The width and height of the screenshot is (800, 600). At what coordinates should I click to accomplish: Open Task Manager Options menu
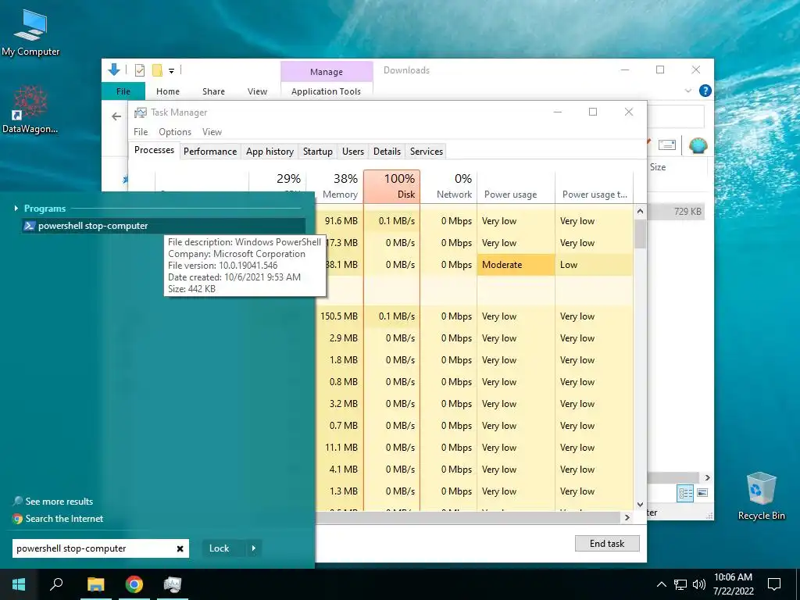175,131
